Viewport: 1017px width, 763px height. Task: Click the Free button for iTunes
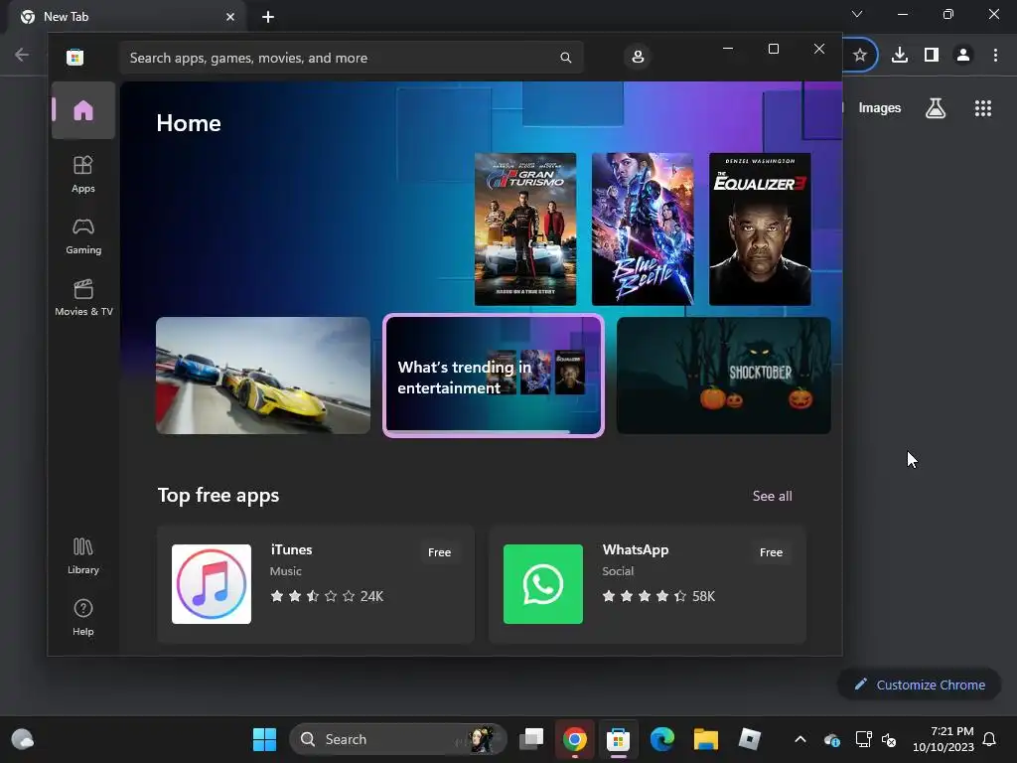439,552
